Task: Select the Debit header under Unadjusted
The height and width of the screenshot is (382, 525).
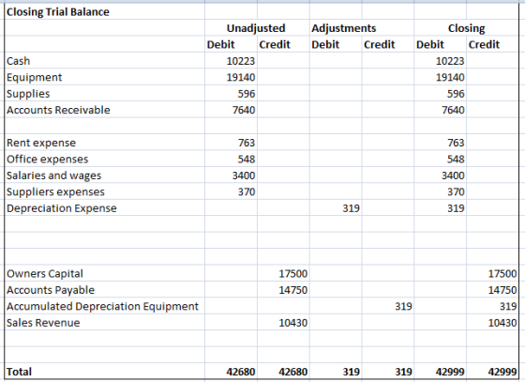Action: tap(220, 44)
